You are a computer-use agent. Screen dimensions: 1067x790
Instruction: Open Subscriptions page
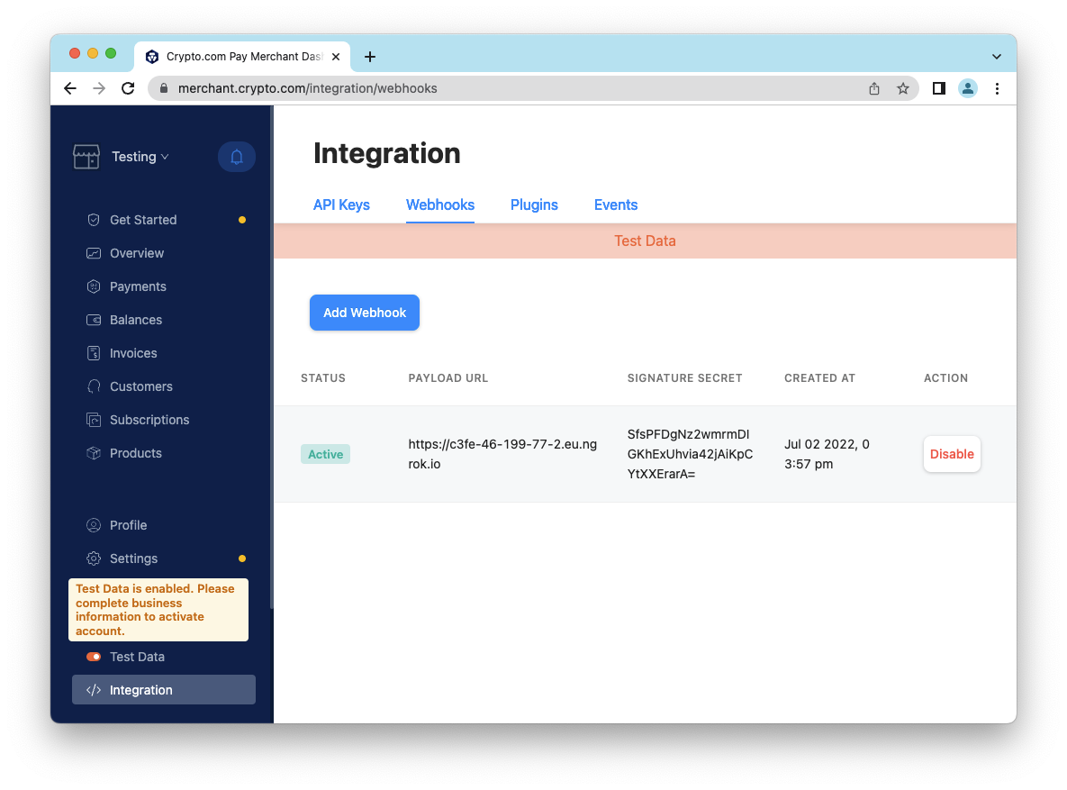(149, 420)
